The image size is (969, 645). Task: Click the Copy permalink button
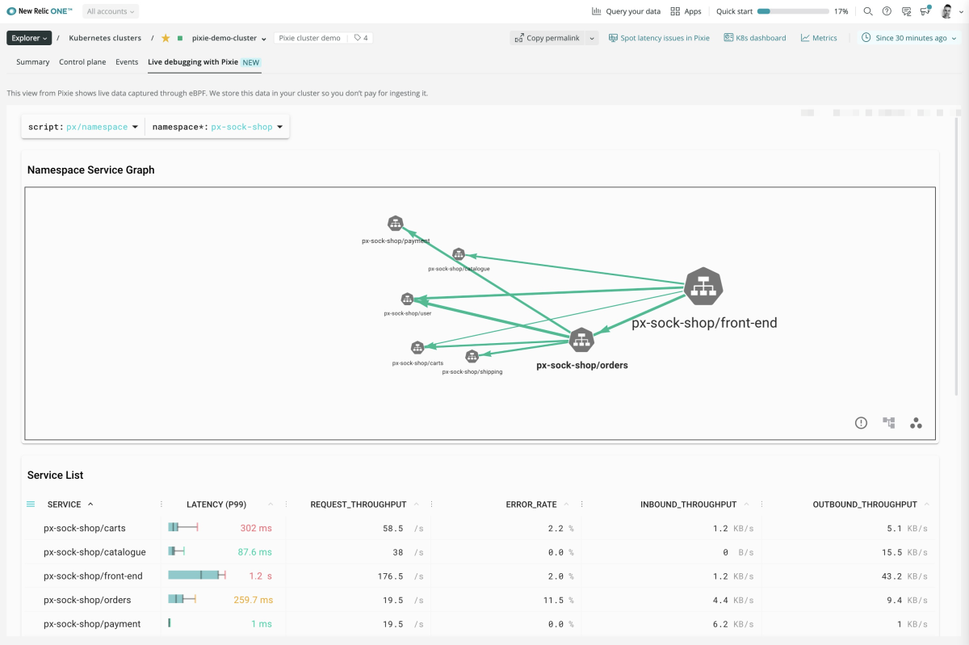tap(547, 38)
